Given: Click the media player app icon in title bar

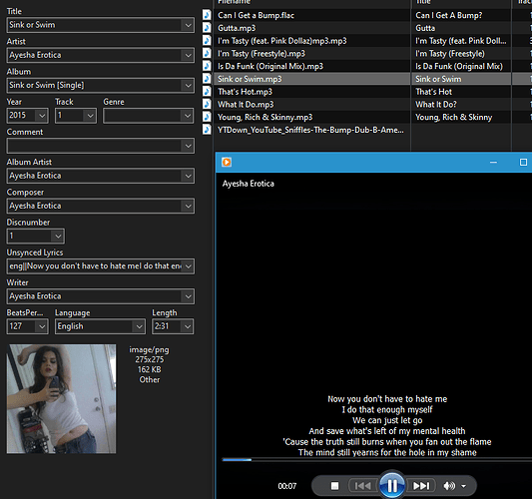Looking at the screenshot, I should tap(227, 162).
